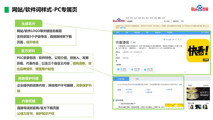213x120 pixels.
Task: Click the third related person photo
Action: pos(205,107)
